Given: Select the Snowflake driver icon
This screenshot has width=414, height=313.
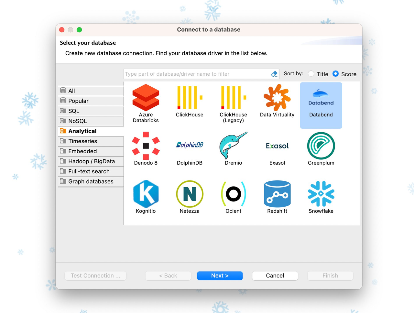Looking at the screenshot, I should click(x=321, y=194).
